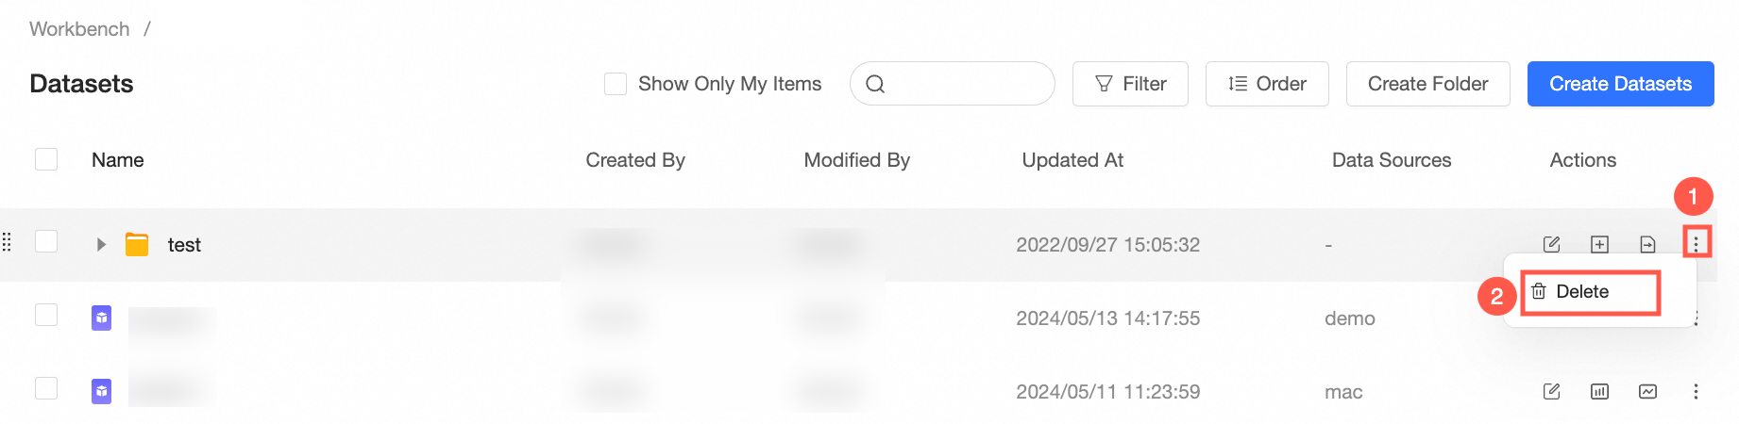The image size is (1739, 424).
Task: Click edit icon for the mac dataset row
Action: click(1551, 391)
